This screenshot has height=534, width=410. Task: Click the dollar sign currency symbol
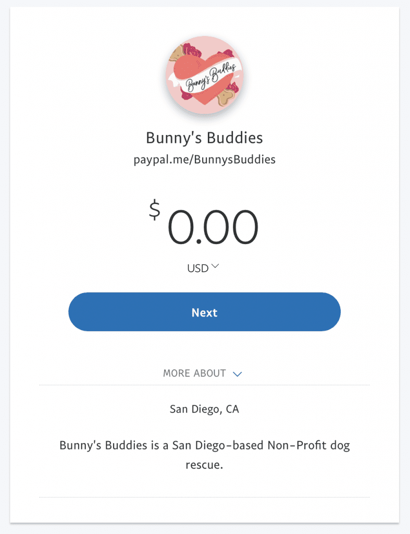point(155,210)
